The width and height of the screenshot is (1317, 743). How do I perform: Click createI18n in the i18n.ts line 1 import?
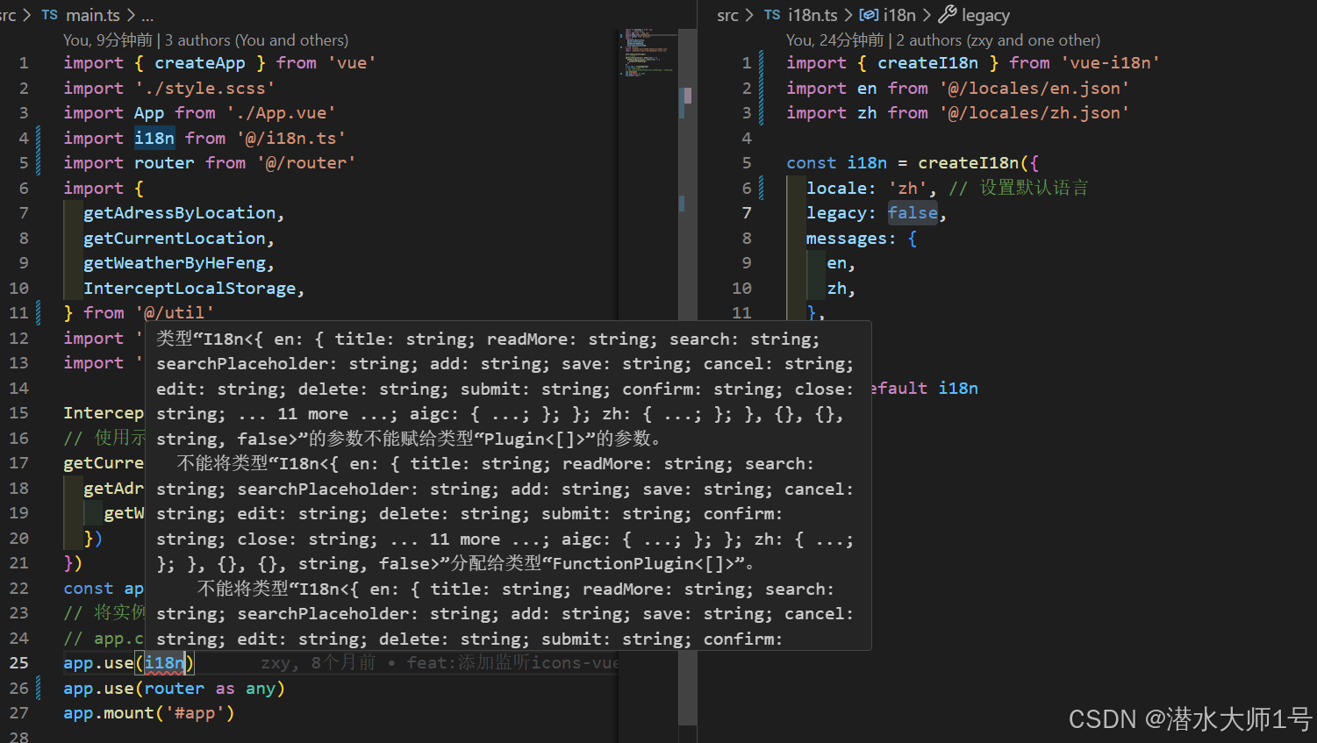click(928, 63)
